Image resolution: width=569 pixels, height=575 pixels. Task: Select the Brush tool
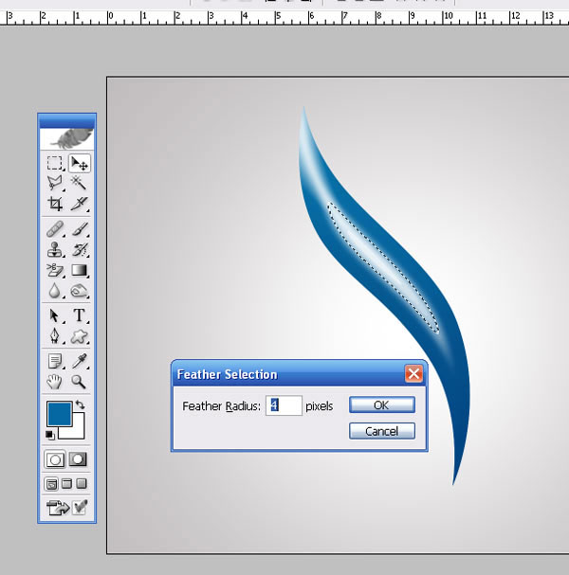click(79, 229)
